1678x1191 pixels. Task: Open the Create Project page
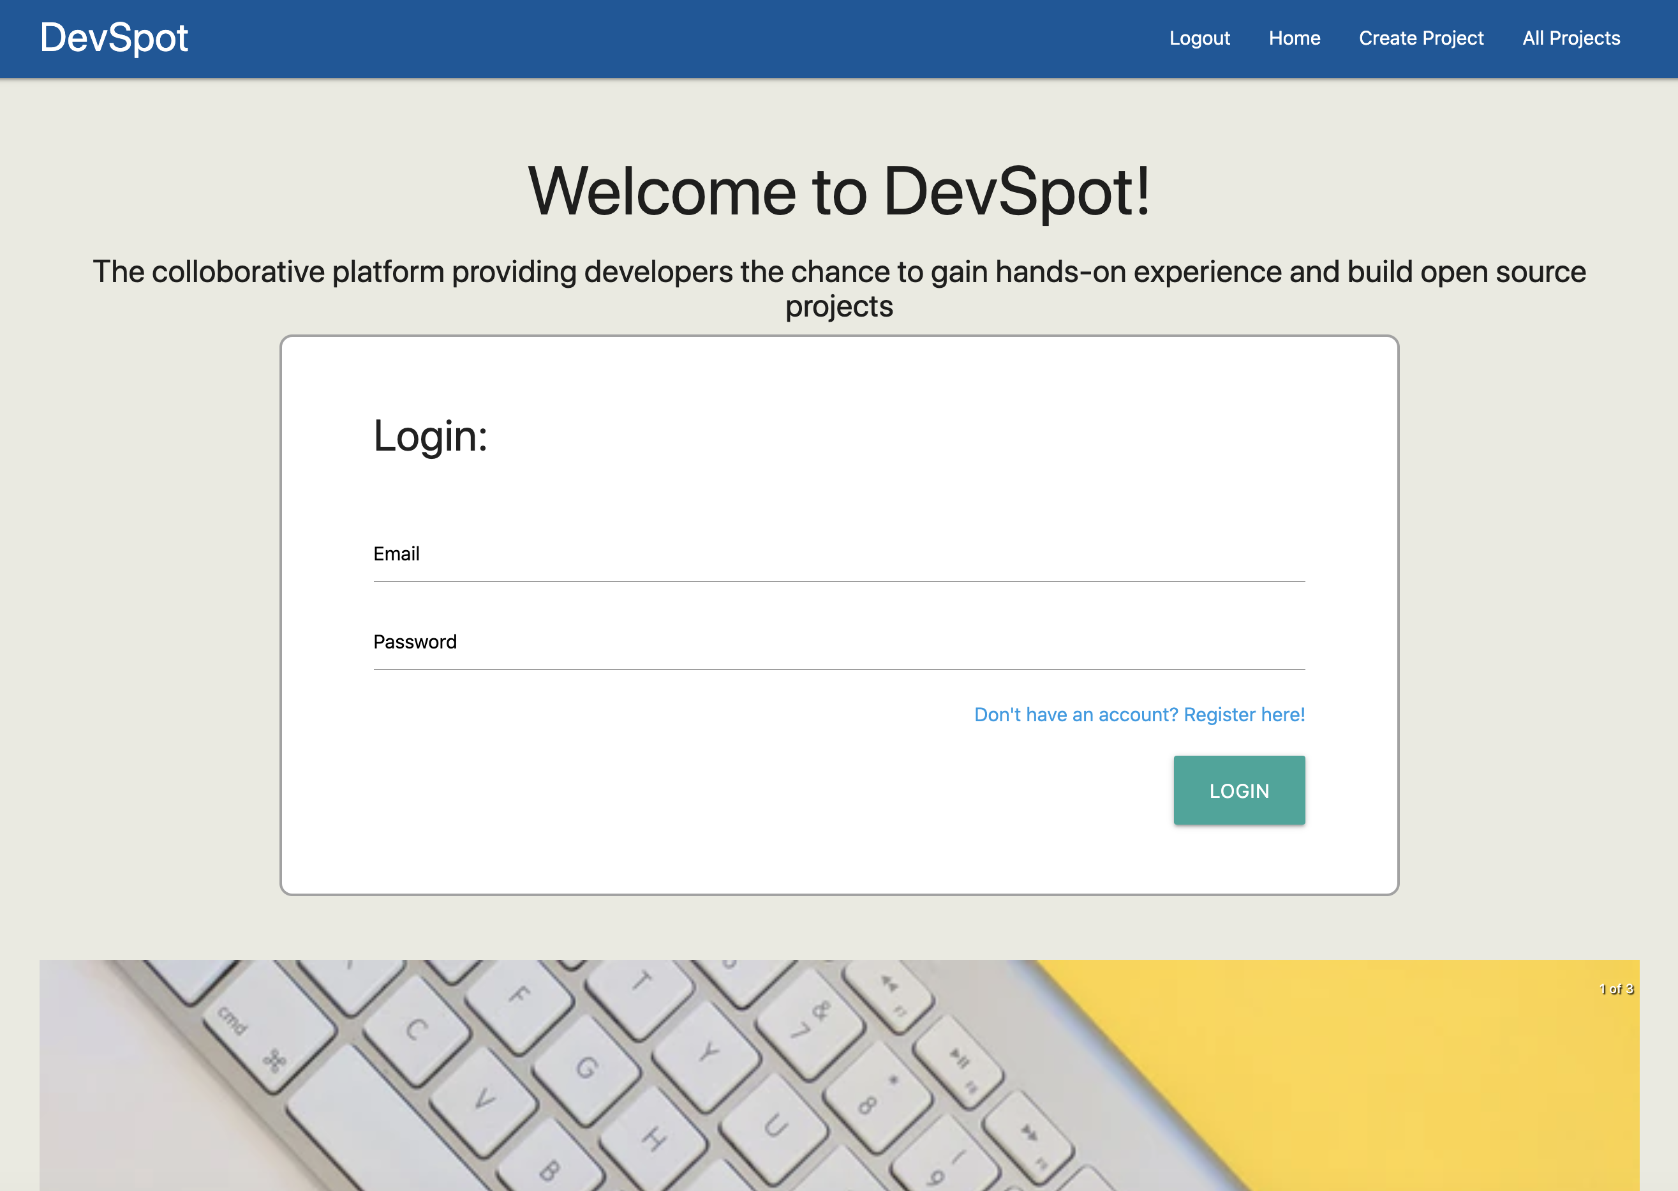(1420, 38)
